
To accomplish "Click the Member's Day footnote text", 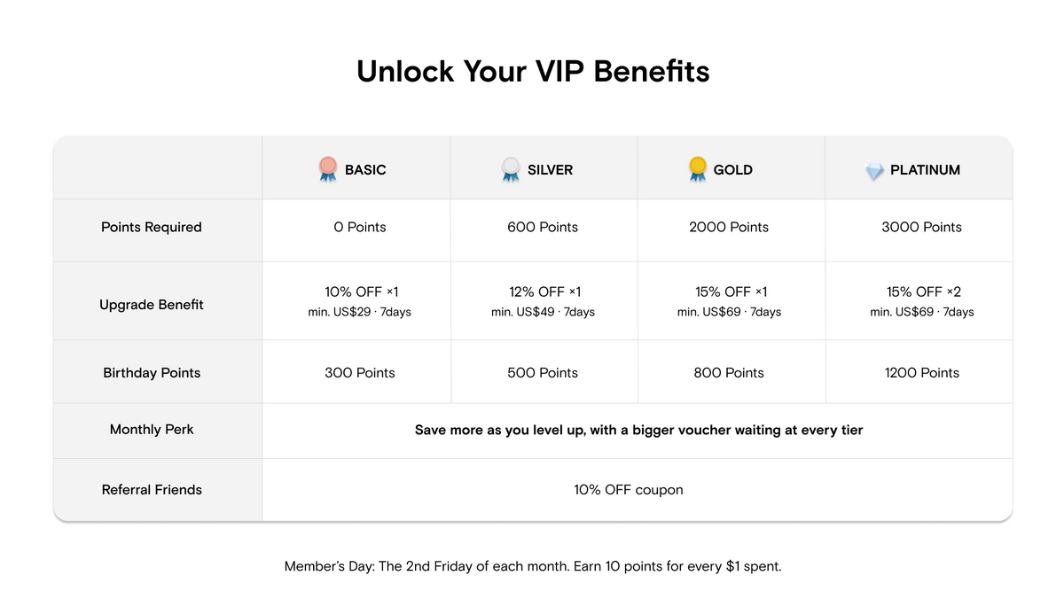I will (533, 566).
